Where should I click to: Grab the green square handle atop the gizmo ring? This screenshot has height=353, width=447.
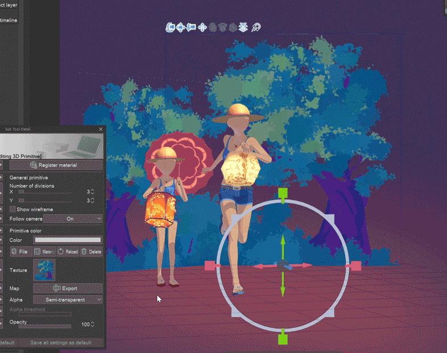point(283,193)
